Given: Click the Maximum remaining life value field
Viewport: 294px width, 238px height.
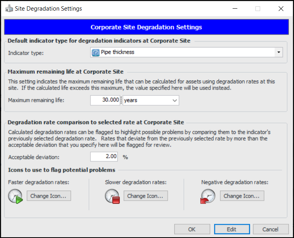Looking at the screenshot, I should click(x=105, y=100).
